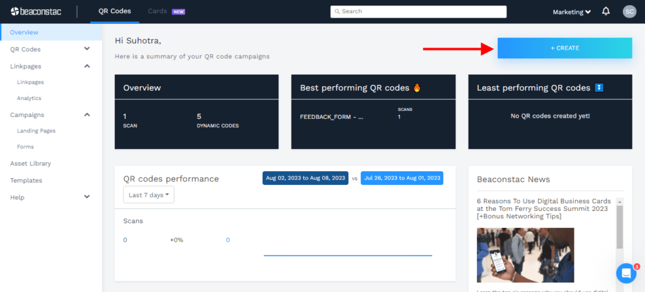Collapse the Linkpages sidebar section
Screen dimensions: 645x292
[x=87, y=66]
